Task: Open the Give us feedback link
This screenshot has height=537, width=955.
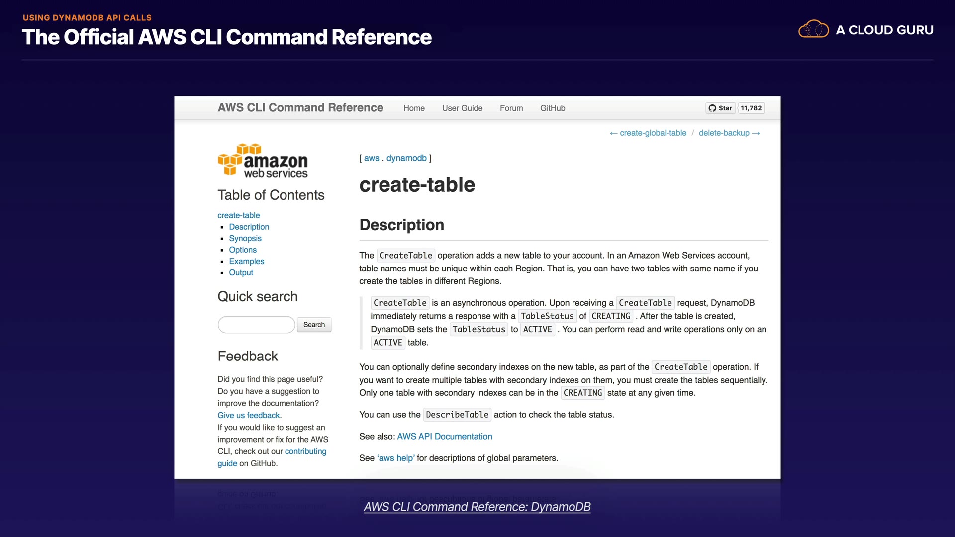Action: point(249,415)
